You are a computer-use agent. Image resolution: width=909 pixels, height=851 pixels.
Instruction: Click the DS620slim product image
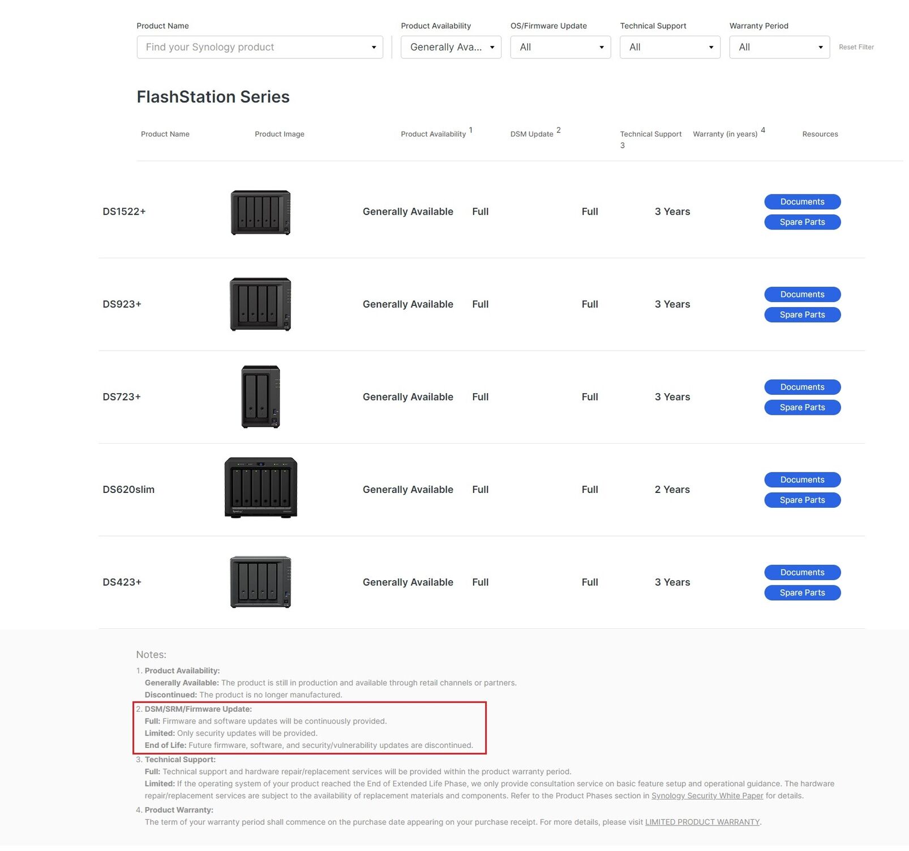coord(260,487)
